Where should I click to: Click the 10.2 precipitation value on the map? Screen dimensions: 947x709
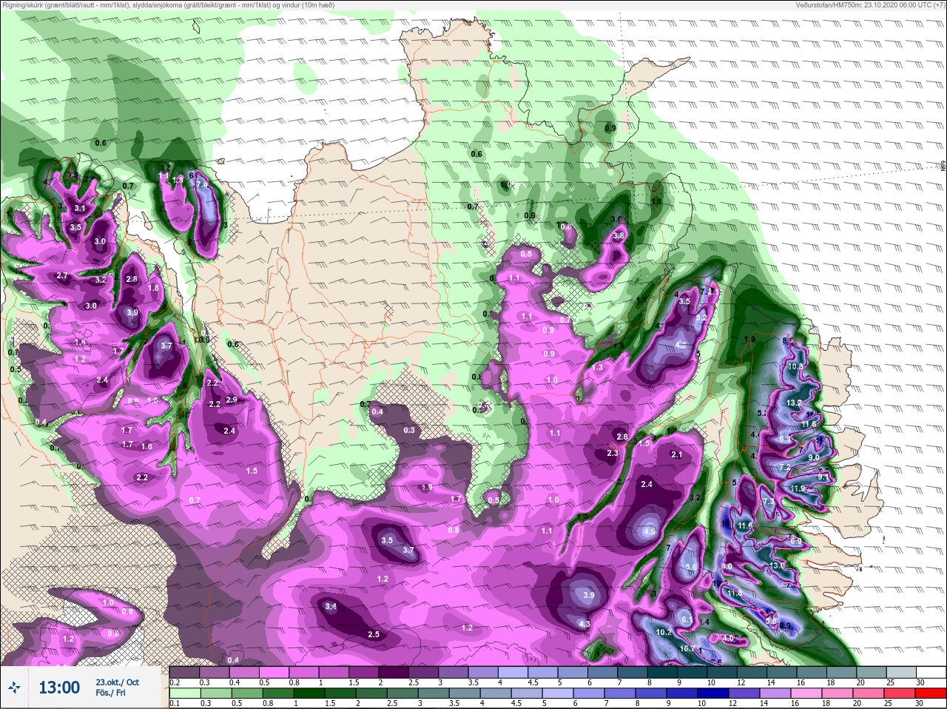[664, 632]
